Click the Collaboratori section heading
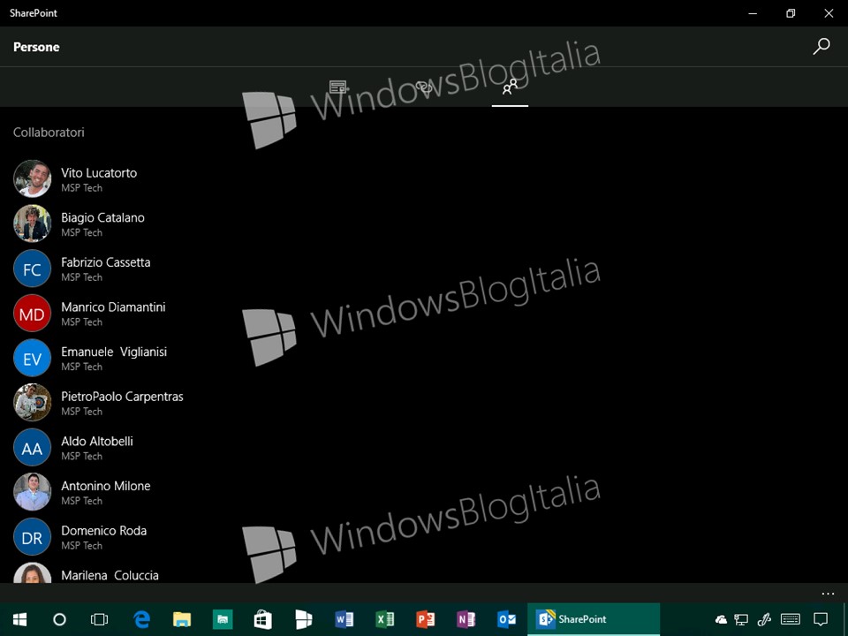Viewport: 848px width, 636px height. pyautogui.click(x=49, y=132)
